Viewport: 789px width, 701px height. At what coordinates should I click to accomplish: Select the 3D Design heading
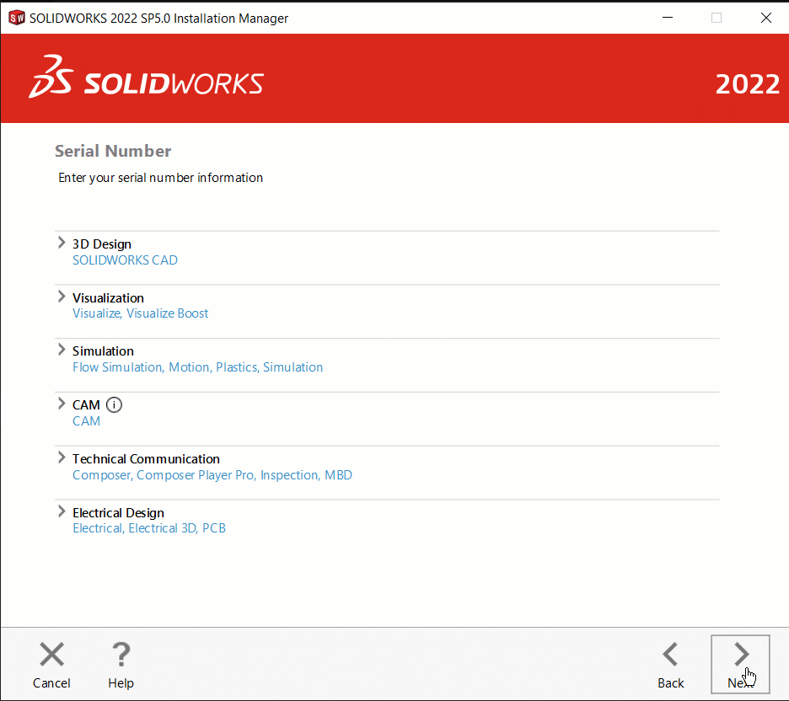102,243
